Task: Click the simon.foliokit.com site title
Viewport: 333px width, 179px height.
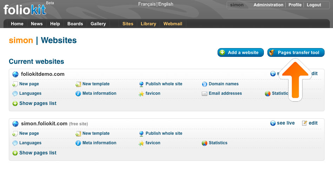Action: coord(44,124)
